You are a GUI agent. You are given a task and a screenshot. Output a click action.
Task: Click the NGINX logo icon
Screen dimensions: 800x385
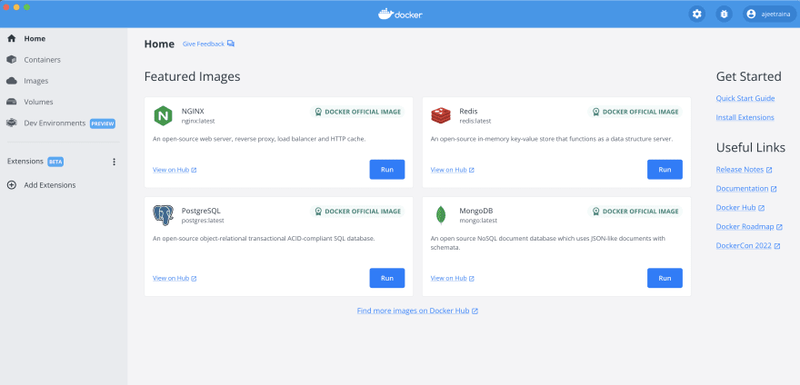coord(164,115)
